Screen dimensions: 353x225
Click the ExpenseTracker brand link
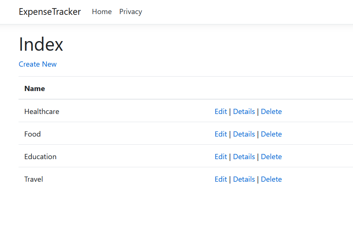click(x=50, y=12)
